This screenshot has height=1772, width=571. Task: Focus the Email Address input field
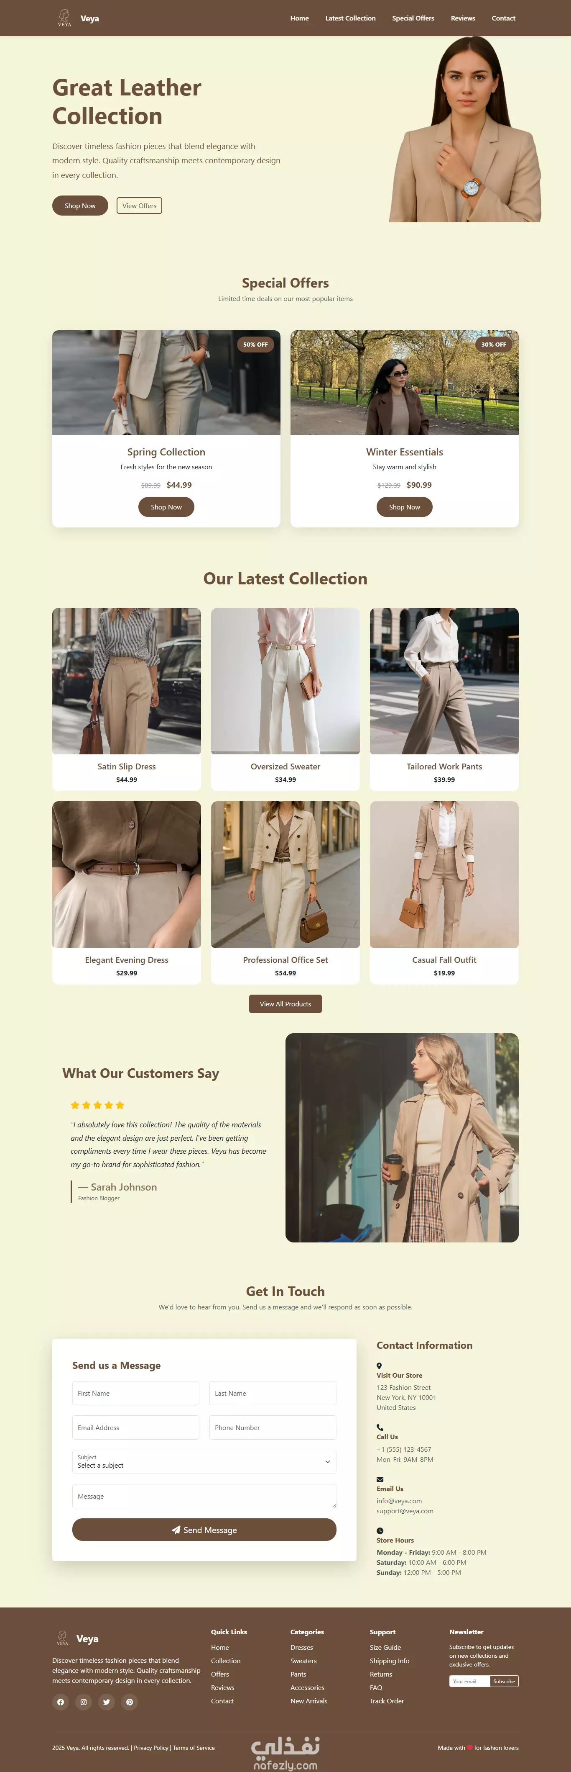pos(135,1427)
